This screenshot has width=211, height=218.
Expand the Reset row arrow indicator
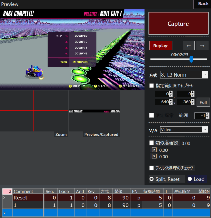(4, 197)
